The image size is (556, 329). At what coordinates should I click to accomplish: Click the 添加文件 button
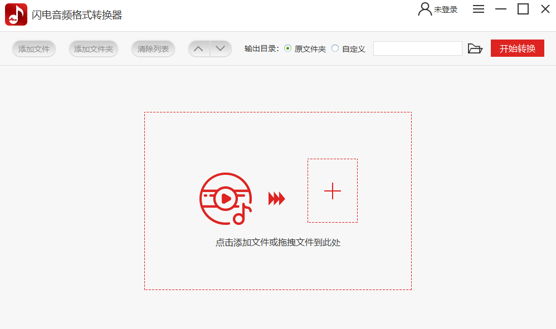(x=34, y=49)
